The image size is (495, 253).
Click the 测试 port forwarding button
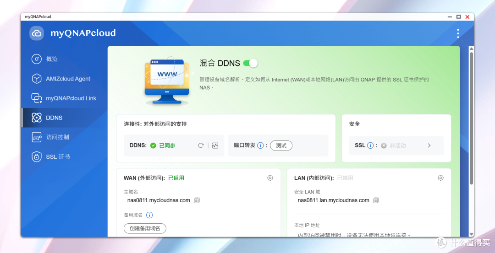(281, 145)
